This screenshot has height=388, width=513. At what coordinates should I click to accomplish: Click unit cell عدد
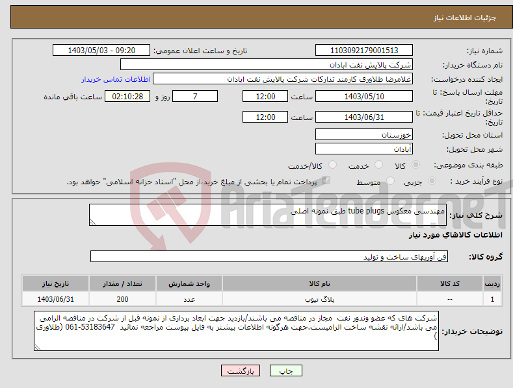(189, 299)
